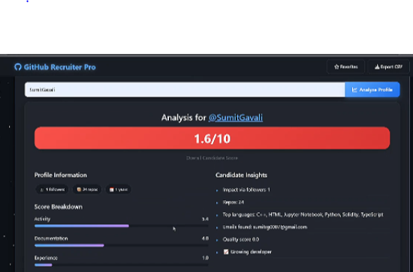Open the Favorites button in header

click(x=346, y=67)
